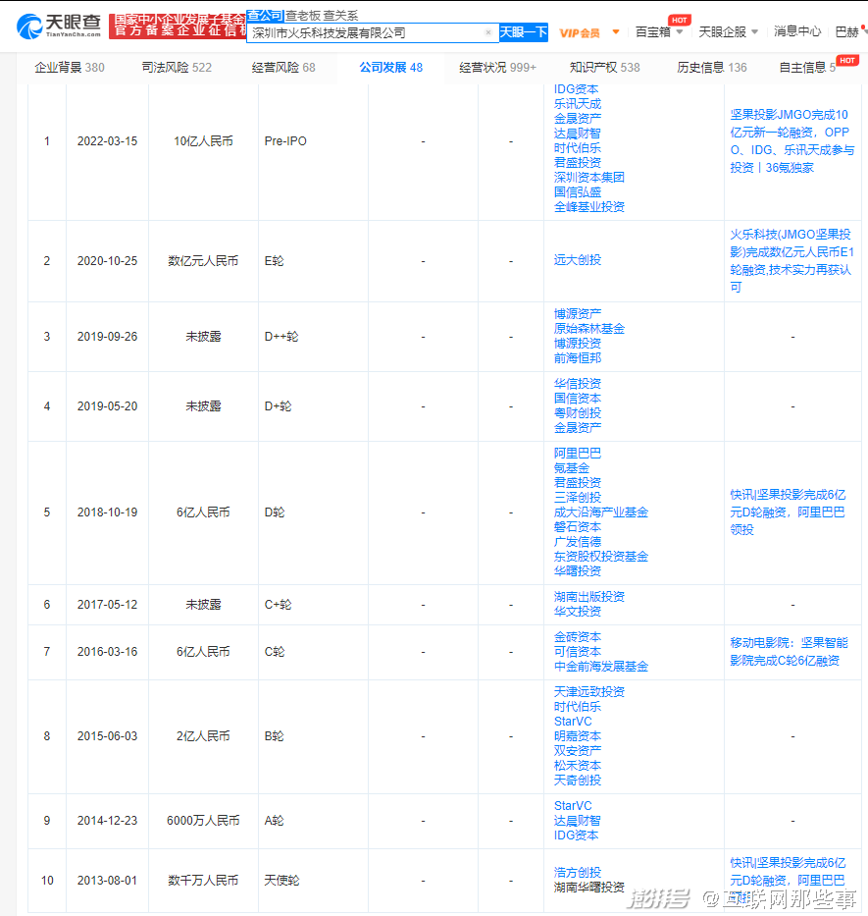Open investor link IDG资本 in A轮 row
Viewport: 868px width, 916px height.
[x=576, y=835]
